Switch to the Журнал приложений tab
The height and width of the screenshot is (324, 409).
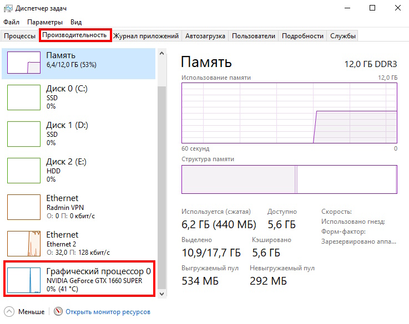tap(146, 35)
